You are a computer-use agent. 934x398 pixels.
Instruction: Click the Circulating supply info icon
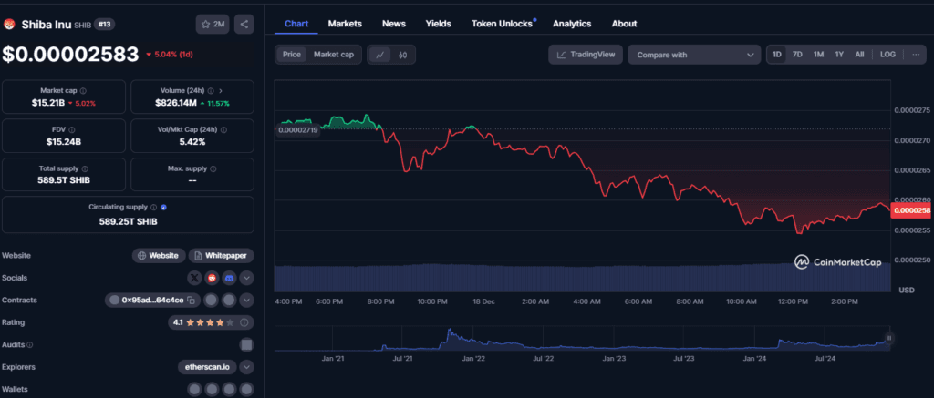tap(153, 208)
